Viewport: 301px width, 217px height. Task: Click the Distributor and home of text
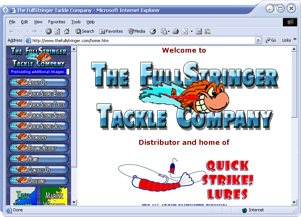184,143
